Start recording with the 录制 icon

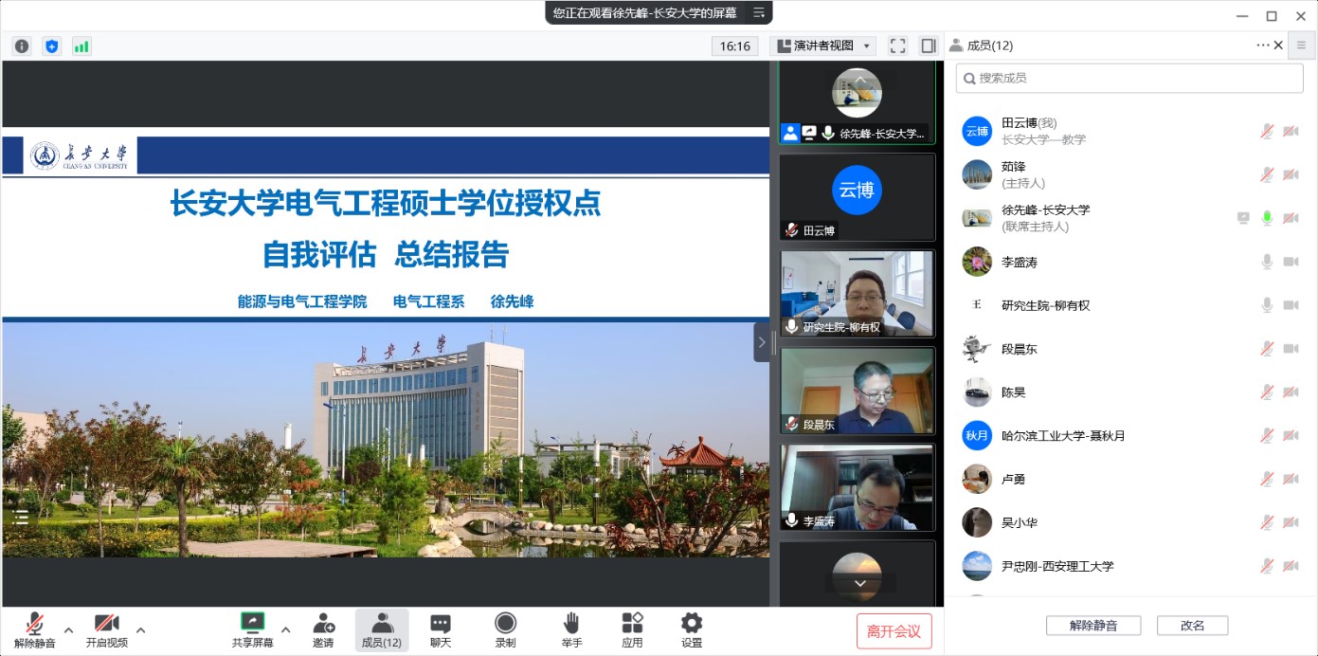[505, 630]
